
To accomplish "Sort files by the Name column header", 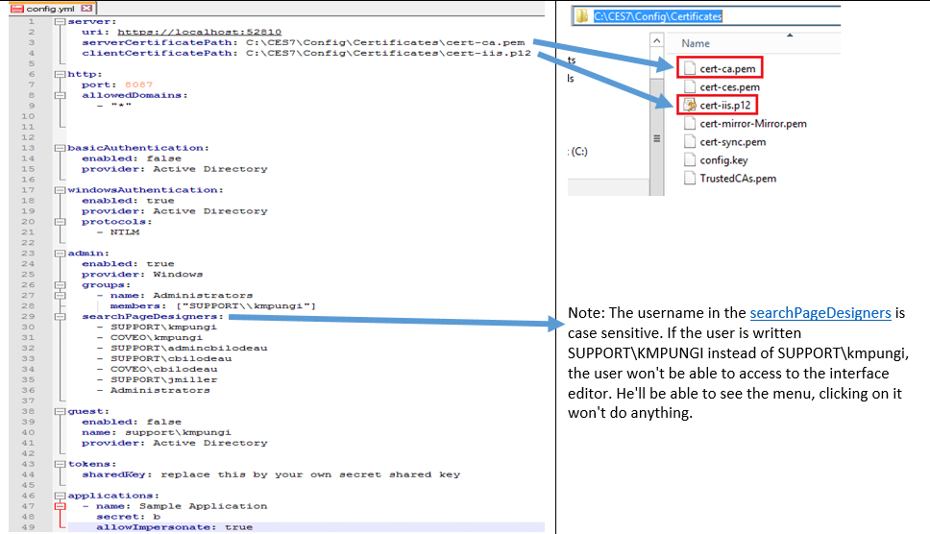I will [696, 43].
